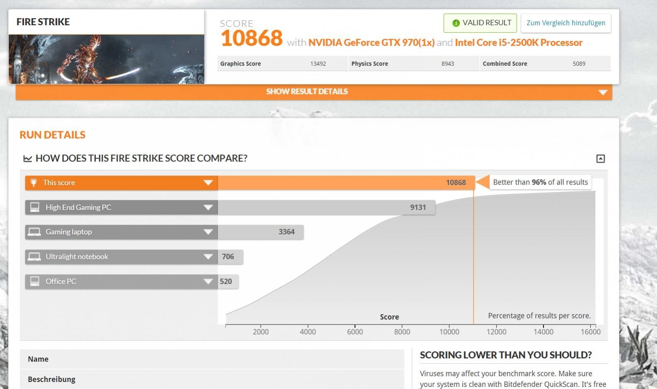This screenshot has width=657, height=389.
Task: Click the Graphics Score label
Action: pos(240,64)
